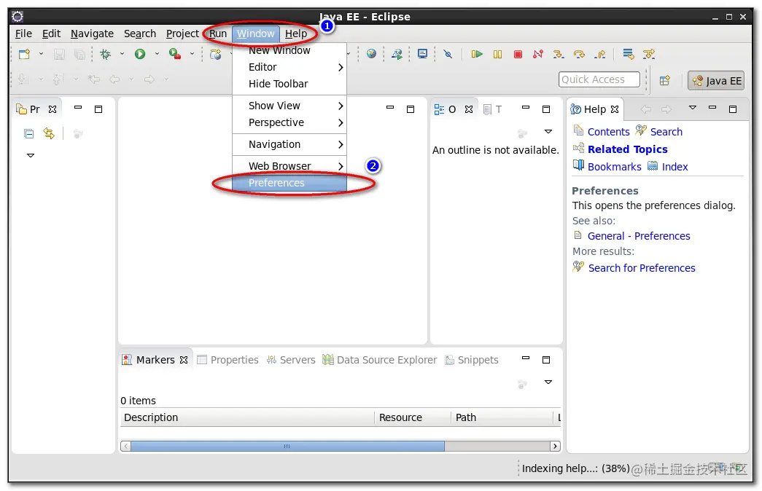The width and height of the screenshot is (762, 491).
Task: Click Search for Preferences link
Action: coord(642,268)
